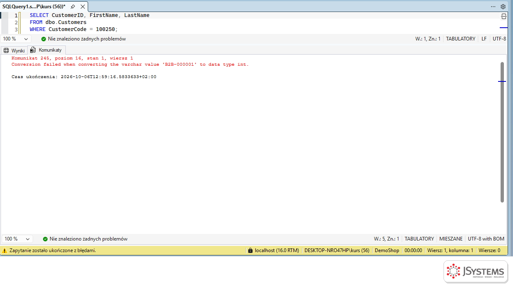
Task: Click the messages pane TABULATORY setting
Action: [419, 239]
